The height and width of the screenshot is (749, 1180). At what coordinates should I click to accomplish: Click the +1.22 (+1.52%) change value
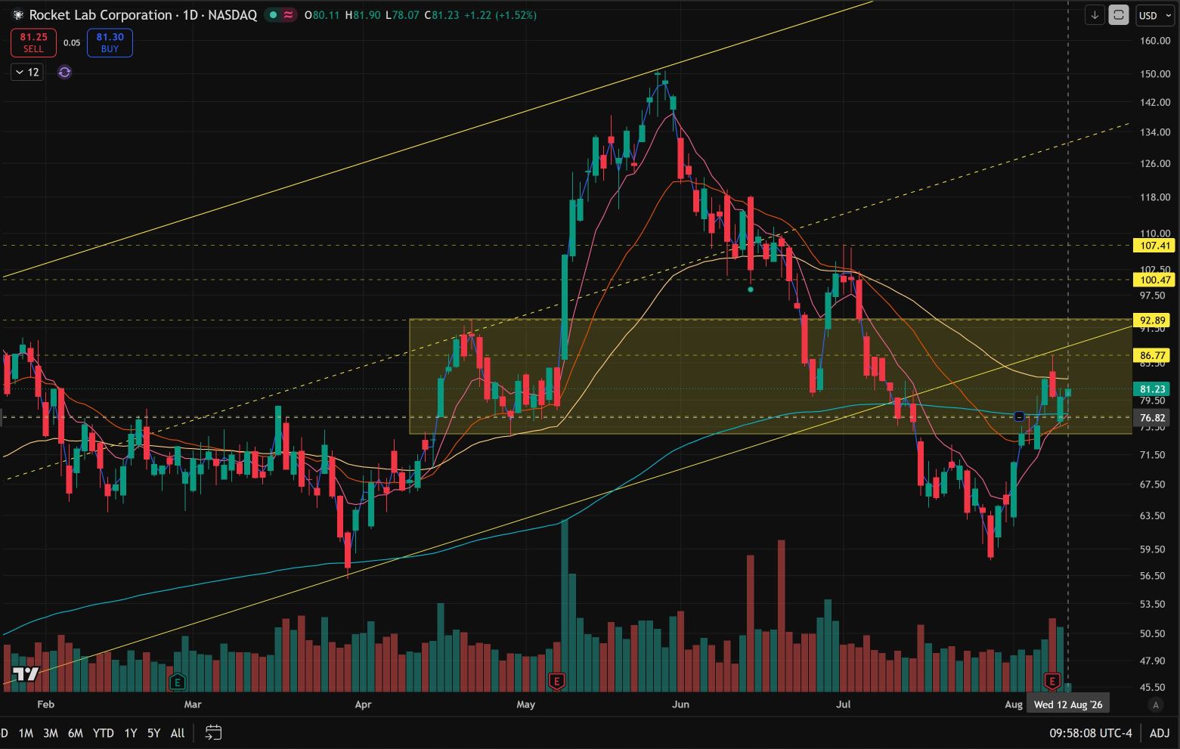tap(501, 15)
